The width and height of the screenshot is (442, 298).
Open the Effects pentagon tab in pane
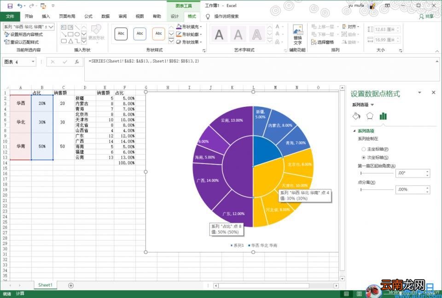click(x=370, y=116)
